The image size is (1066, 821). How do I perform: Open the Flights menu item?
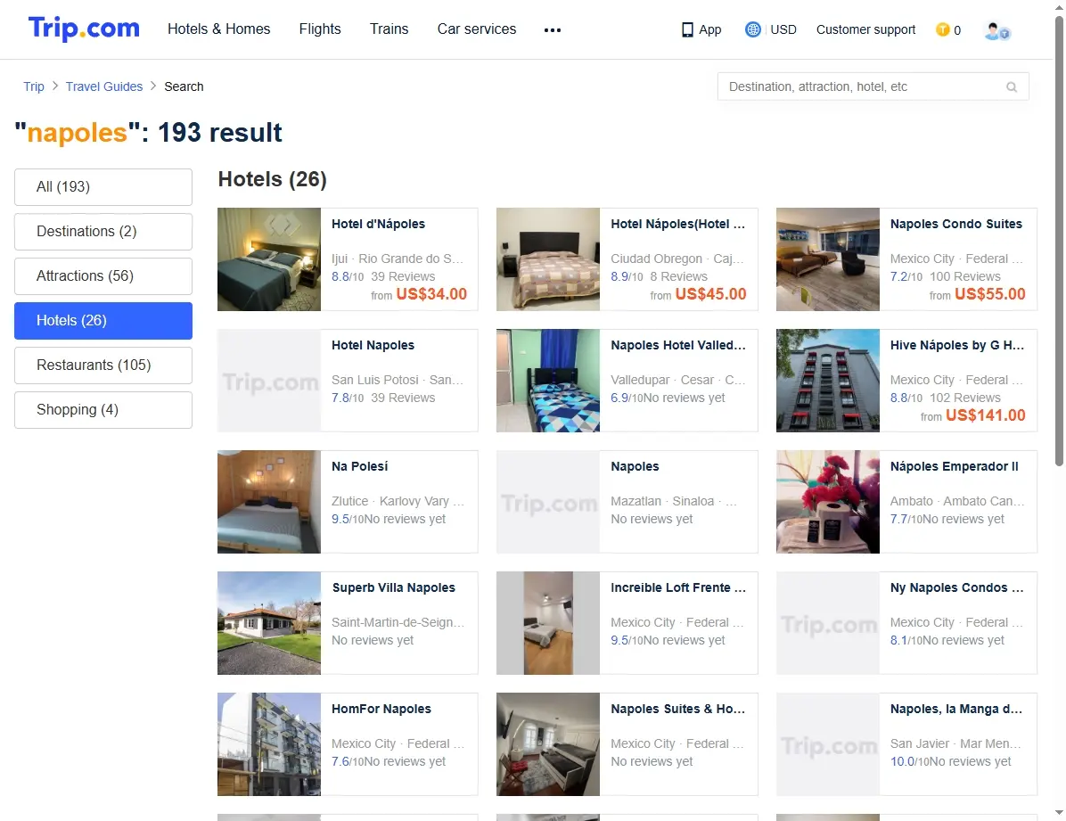(319, 29)
